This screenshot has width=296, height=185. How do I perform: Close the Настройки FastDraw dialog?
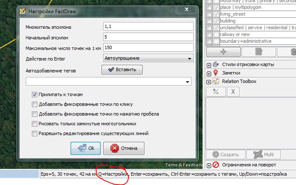pyautogui.click(x=186, y=9)
